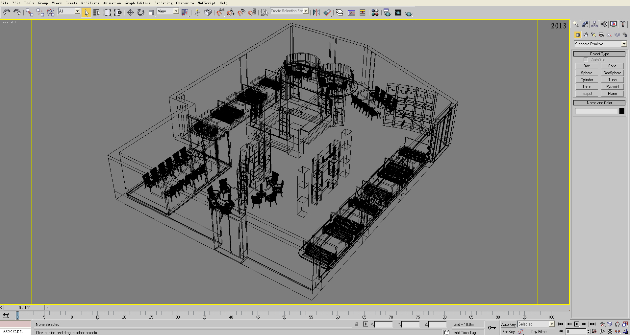Click the Mirror tool icon
This screenshot has height=335, width=630.
[x=316, y=12]
